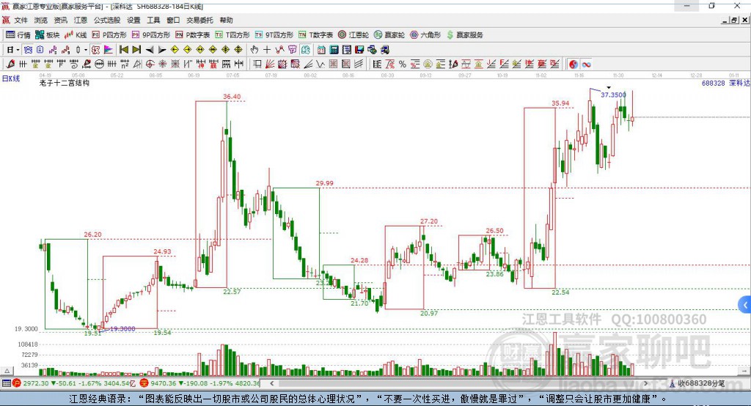Activate the crosshair plus cursor tool
This screenshot has width=751, height=406.
point(267,50)
